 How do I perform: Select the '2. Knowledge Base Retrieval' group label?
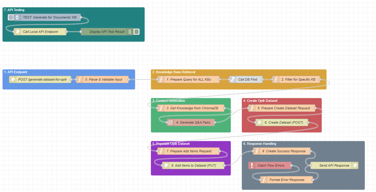173,72
